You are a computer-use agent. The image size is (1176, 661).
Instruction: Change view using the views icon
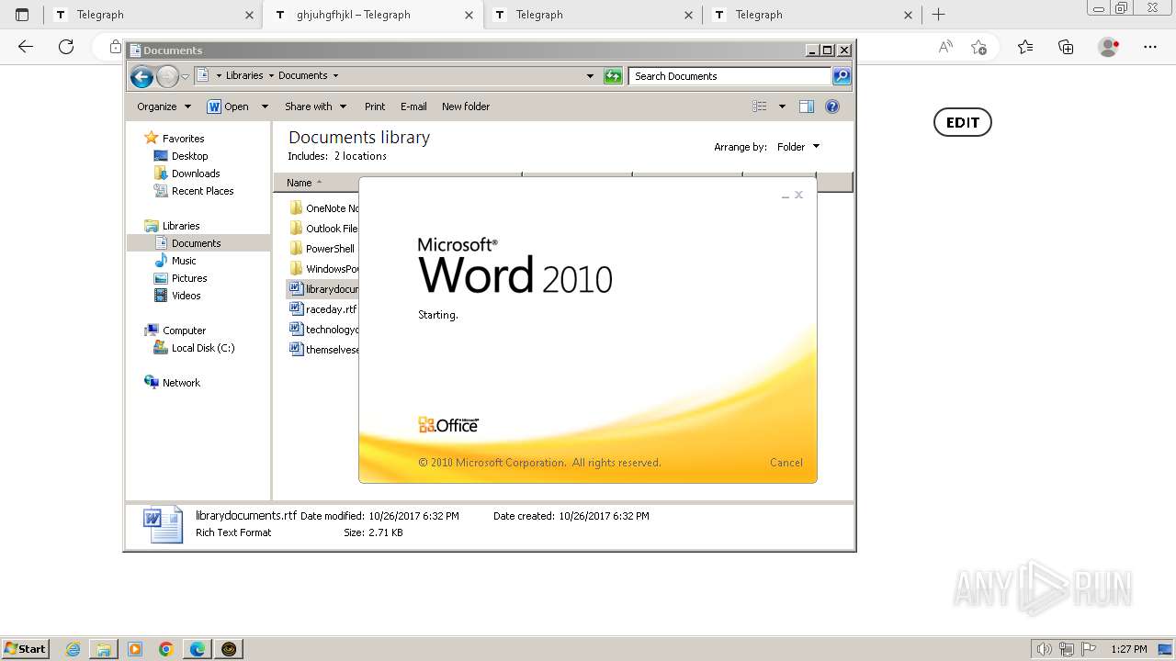760,106
